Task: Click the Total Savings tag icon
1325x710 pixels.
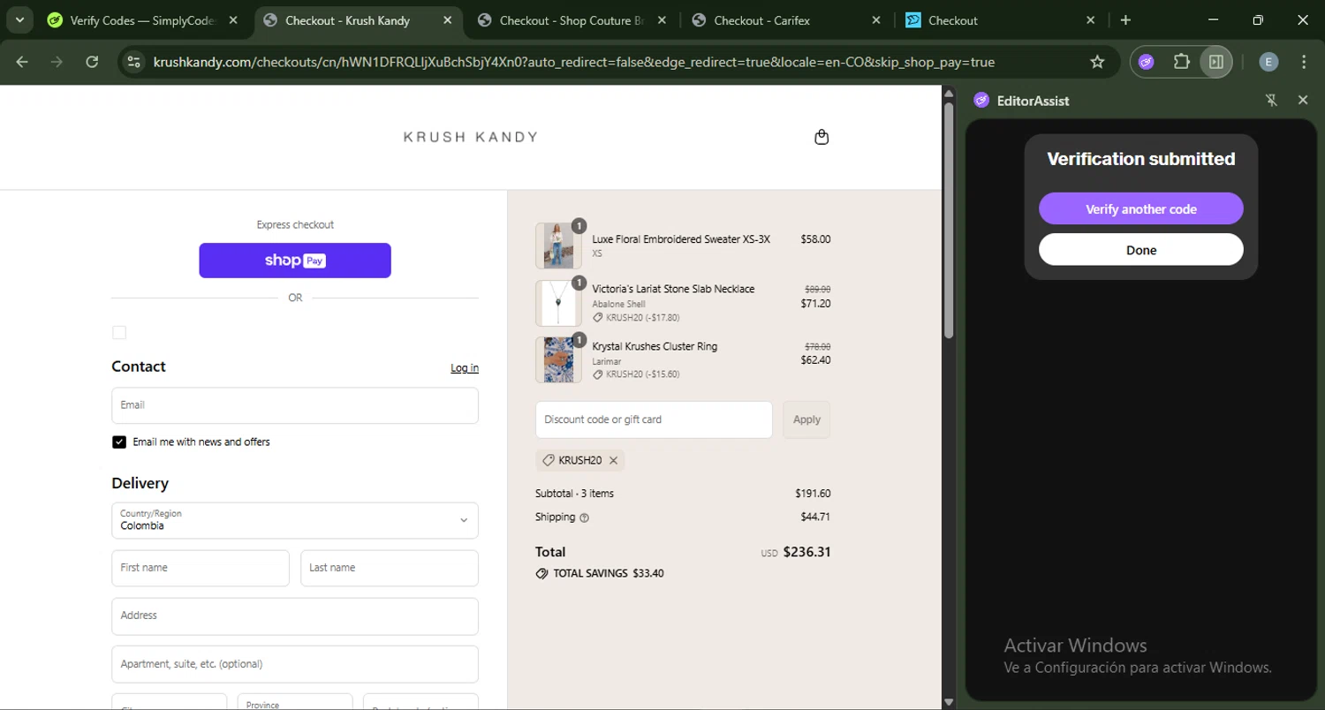Action: pyautogui.click(x=541, y=573)
